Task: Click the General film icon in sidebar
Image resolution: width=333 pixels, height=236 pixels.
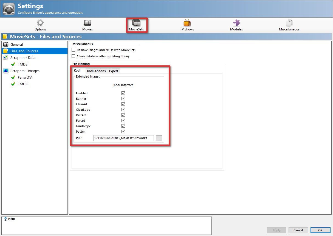Action: [x=6, y=44]
